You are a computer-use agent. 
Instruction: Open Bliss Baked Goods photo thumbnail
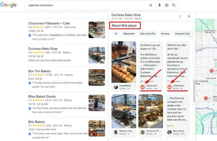[x=97, y=103]
